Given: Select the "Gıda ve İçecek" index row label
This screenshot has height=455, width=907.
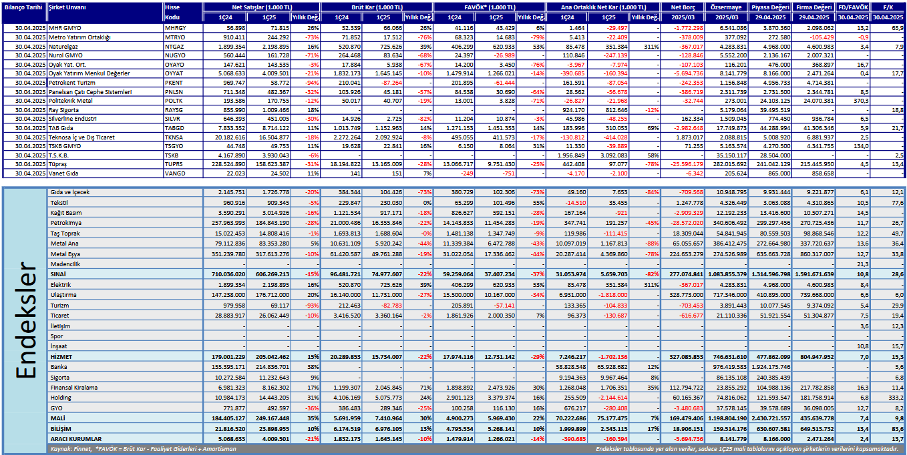Looking at the screenshot, I should (x=70, y=192).
